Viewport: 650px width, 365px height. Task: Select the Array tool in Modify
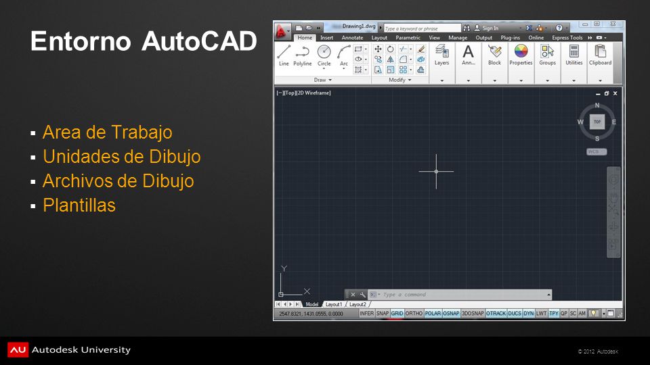click(403, 70)
